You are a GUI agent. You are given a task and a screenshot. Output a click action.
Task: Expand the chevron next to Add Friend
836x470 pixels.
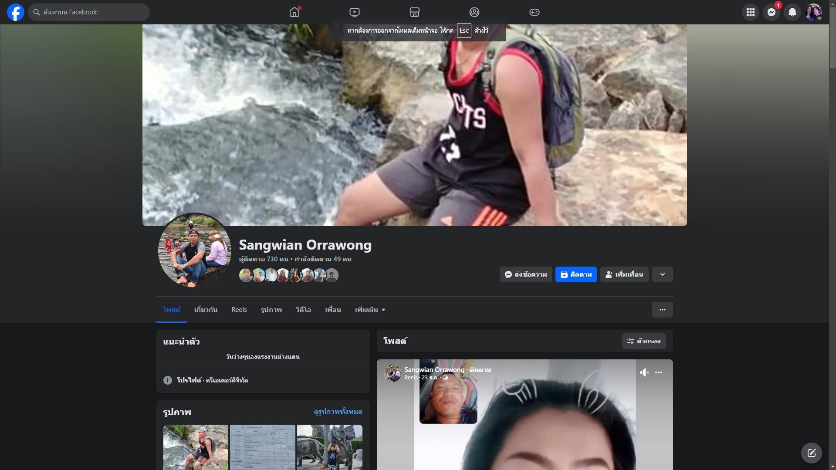[662, 274]
